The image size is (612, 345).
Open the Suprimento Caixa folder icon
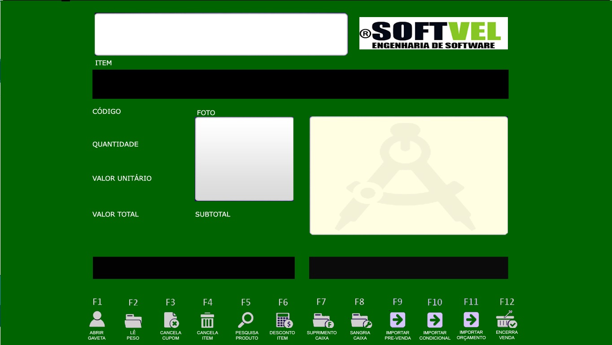click(322, 320)
